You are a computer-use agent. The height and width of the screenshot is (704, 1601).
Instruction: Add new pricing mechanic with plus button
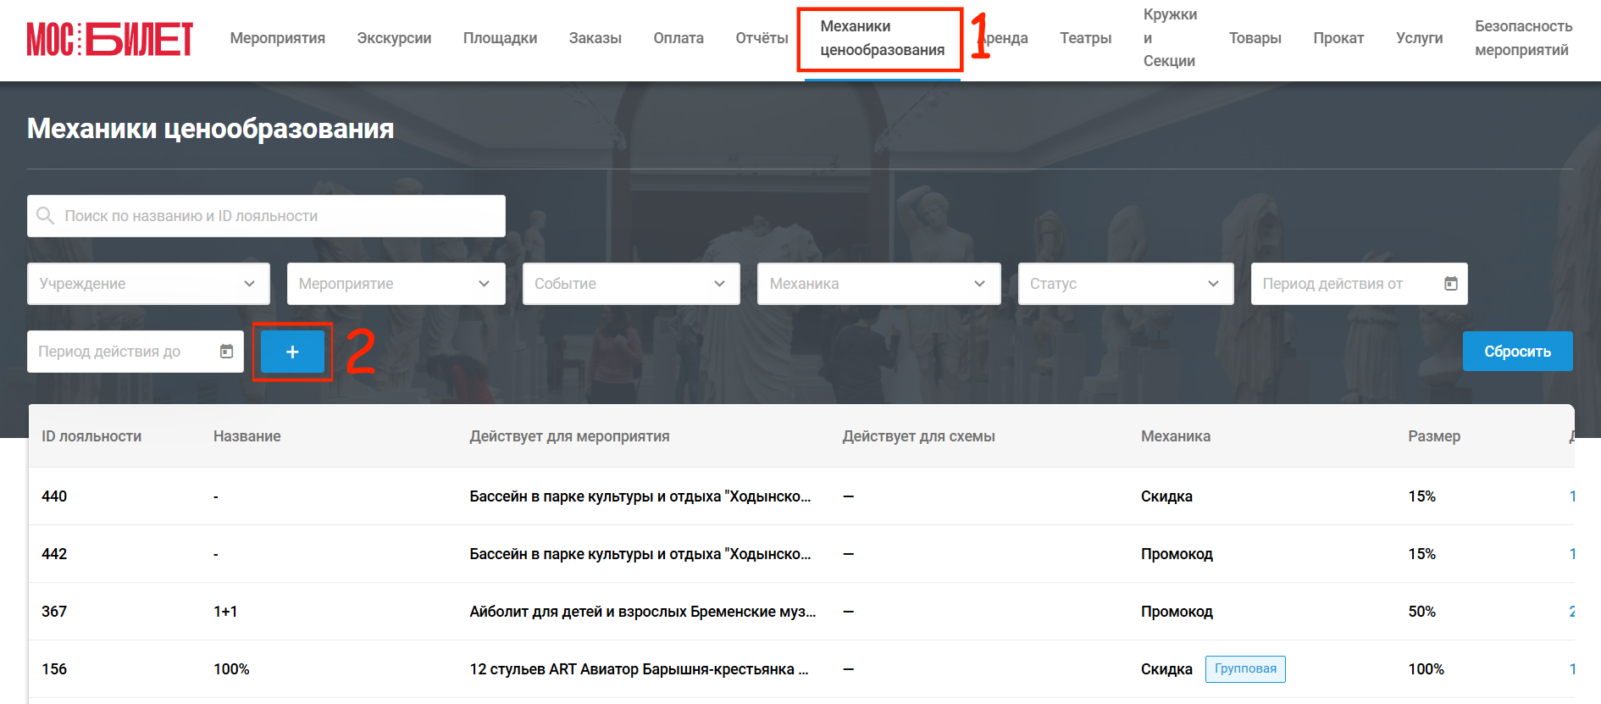[292, 352]
